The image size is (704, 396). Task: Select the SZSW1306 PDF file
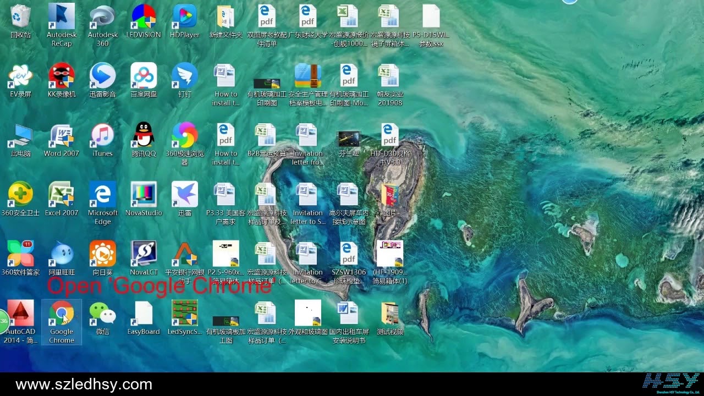coord(349,263)
